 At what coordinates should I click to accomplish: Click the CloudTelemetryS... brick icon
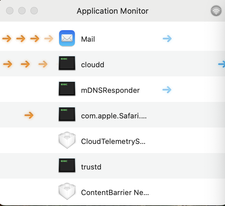[x=67, y=140]
